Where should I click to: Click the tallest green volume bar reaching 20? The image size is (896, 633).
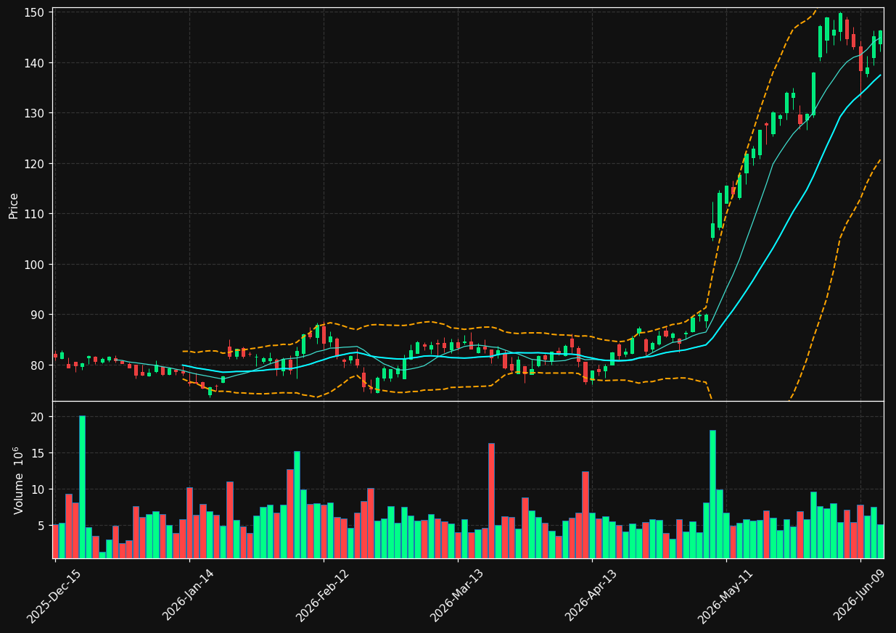coord(82,487)
